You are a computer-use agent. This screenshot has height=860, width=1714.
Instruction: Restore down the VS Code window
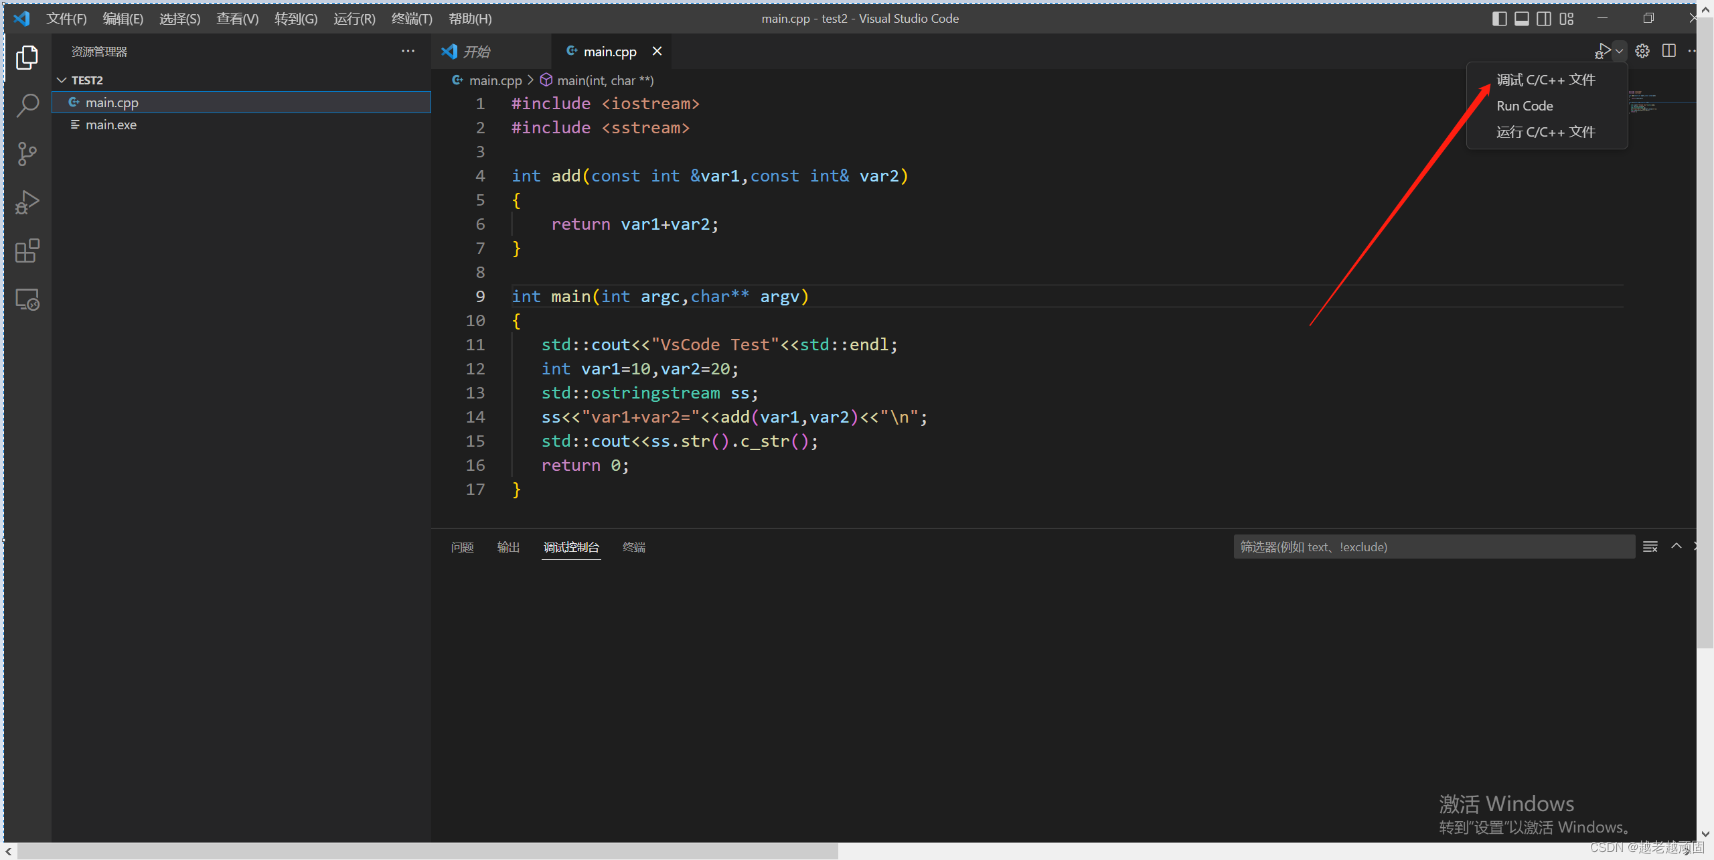coord(1648,18)
